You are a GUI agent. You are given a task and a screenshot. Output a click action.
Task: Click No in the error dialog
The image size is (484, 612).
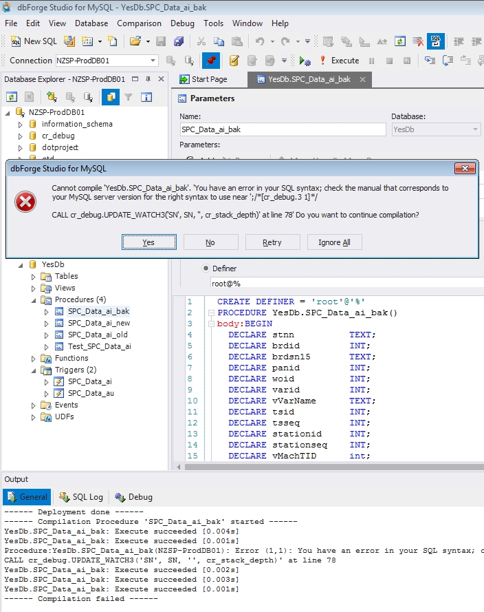[210, 242]
